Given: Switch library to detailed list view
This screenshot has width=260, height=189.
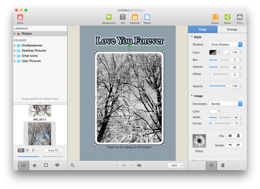Looking at the screenshot, I should (34, 150).
